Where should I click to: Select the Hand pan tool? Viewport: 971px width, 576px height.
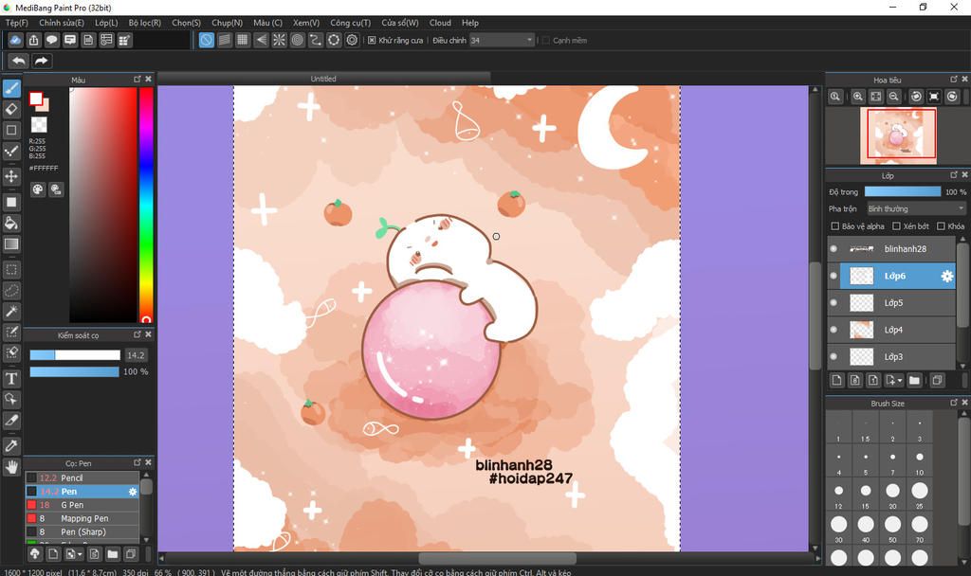11,466
